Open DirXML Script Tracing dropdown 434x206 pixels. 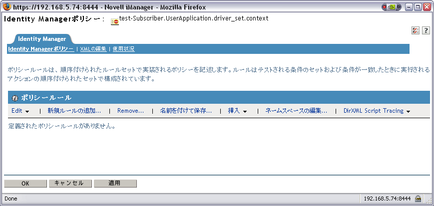tap(377, 111)
